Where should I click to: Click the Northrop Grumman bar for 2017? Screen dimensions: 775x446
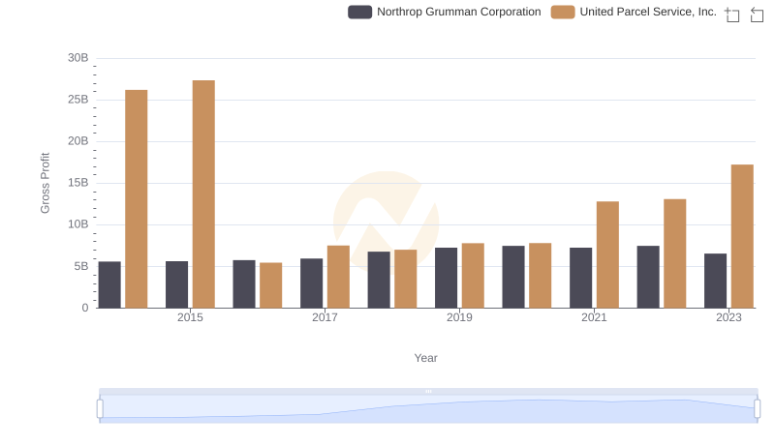[x=311, y=283]
